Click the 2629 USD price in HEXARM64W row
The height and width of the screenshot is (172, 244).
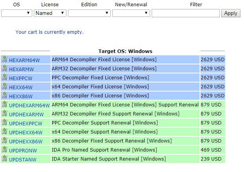coord(213,60)
